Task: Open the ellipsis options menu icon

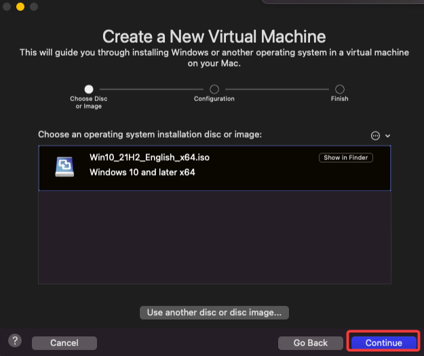Action: [375, 136]
